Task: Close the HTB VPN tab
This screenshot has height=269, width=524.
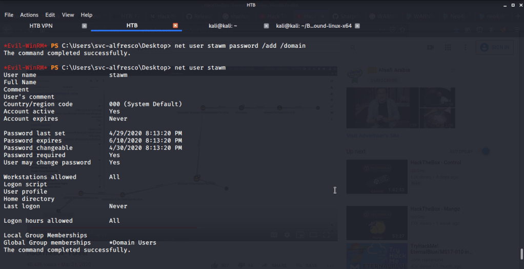Action: click(x=85, y=26)
